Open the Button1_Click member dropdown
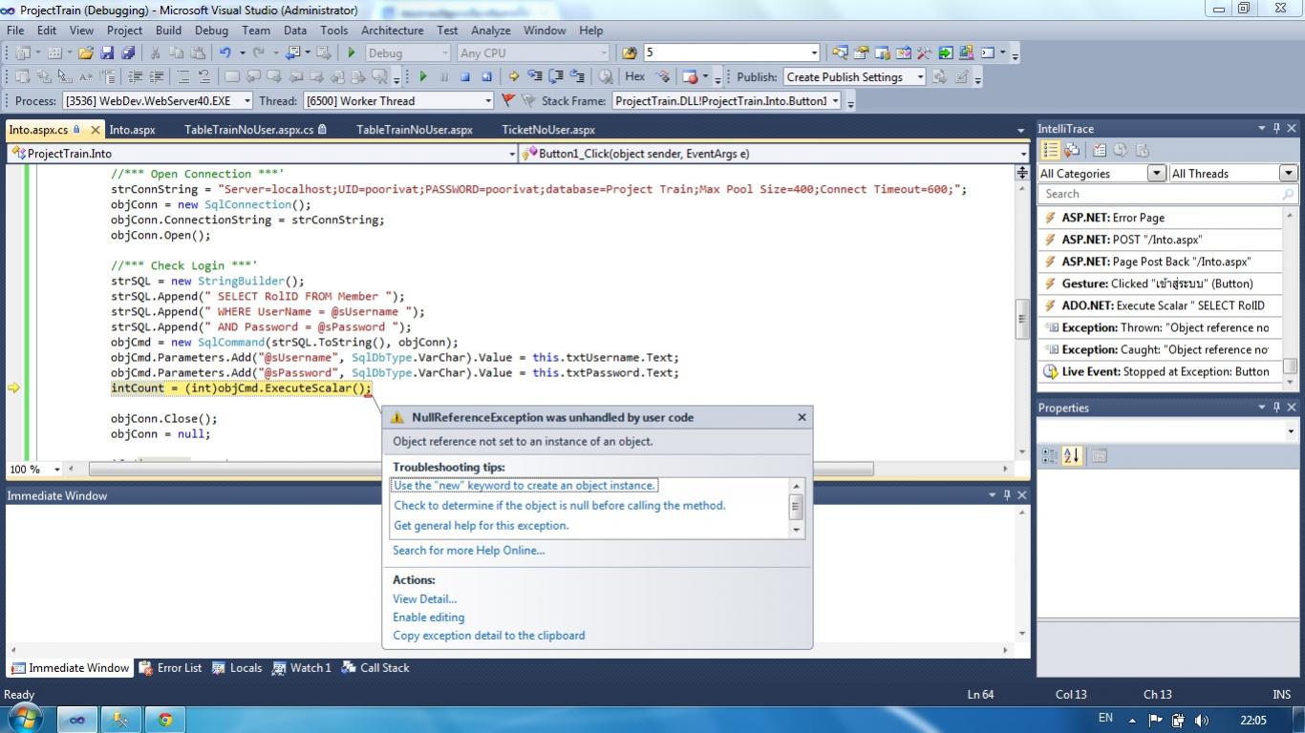 point(774,153)
